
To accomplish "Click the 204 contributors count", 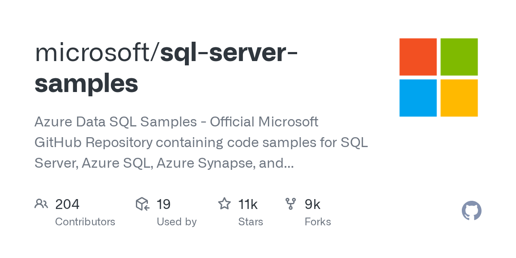I will pyautogui.click(x=68, y=204).
